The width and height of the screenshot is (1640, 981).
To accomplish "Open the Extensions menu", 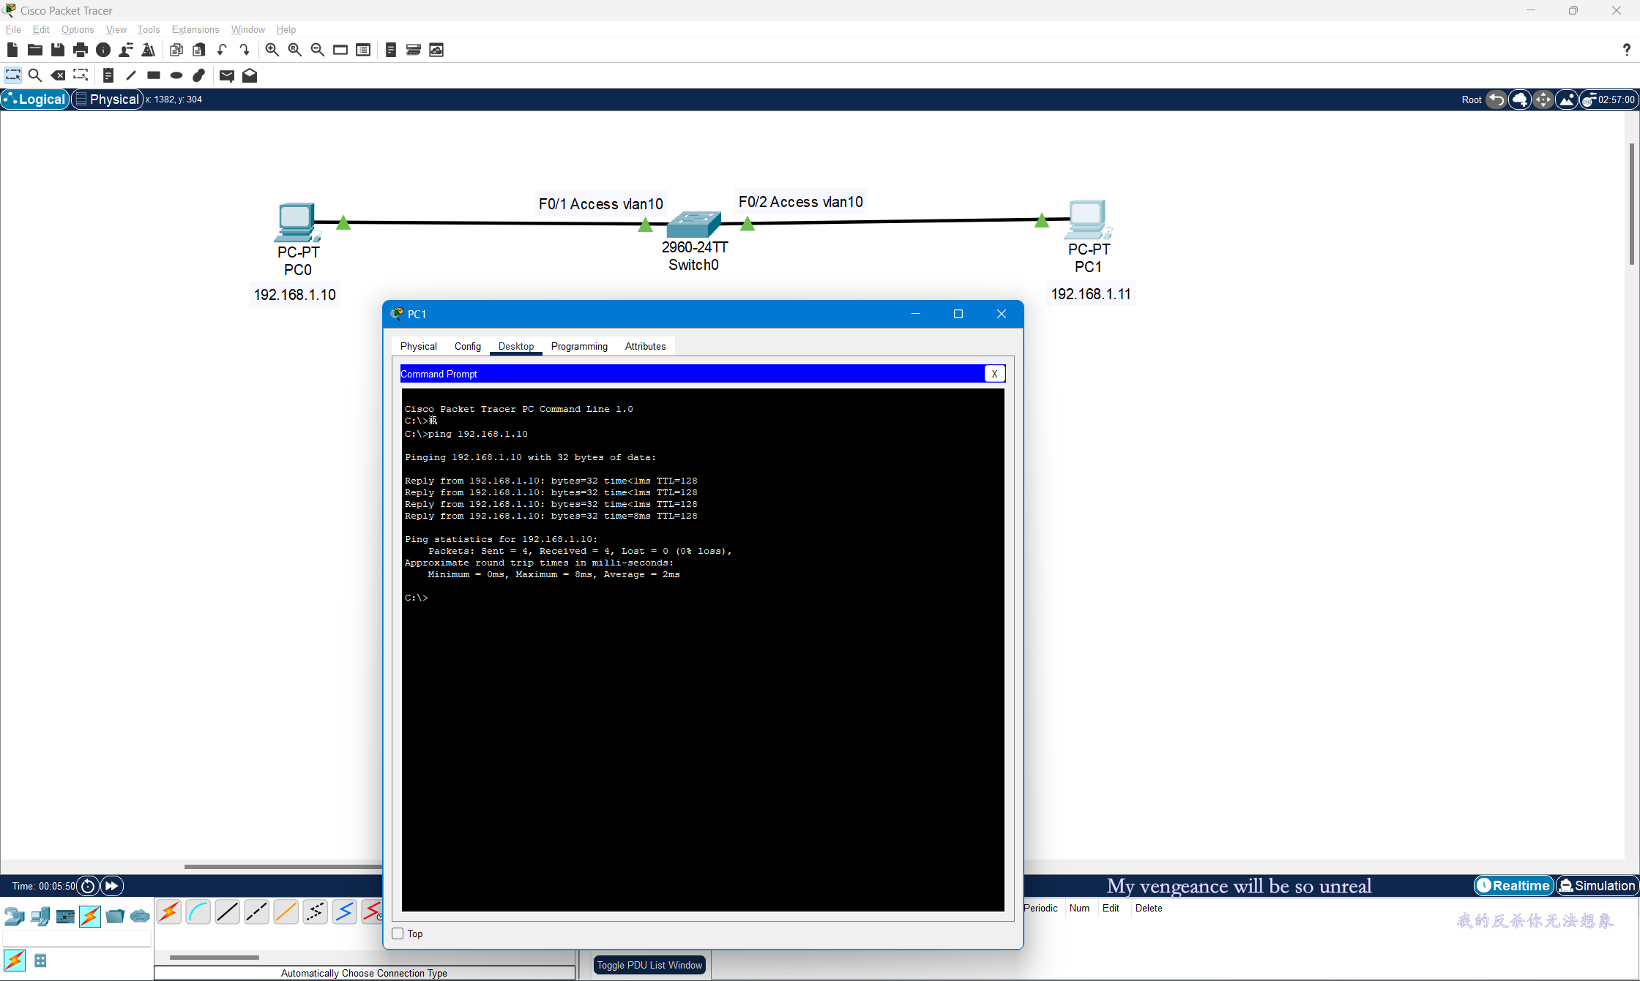I will pyautogui.click(x=195, y=29).
